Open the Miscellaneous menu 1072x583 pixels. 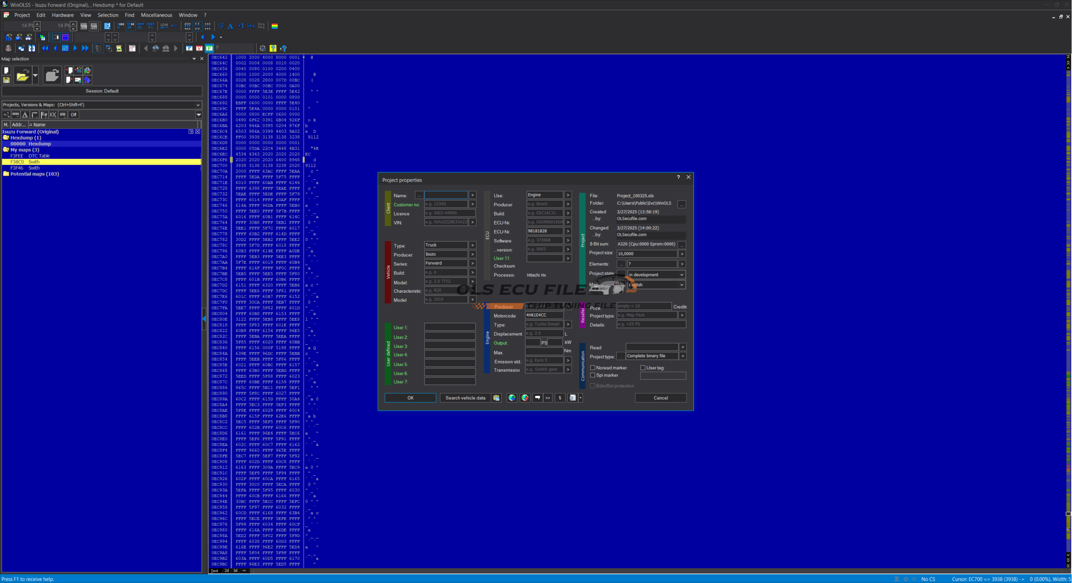tap(156, 15)
